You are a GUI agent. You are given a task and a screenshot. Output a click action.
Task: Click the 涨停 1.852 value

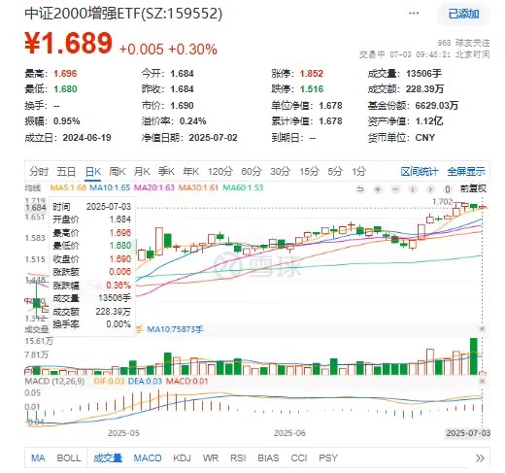(312, 74)
